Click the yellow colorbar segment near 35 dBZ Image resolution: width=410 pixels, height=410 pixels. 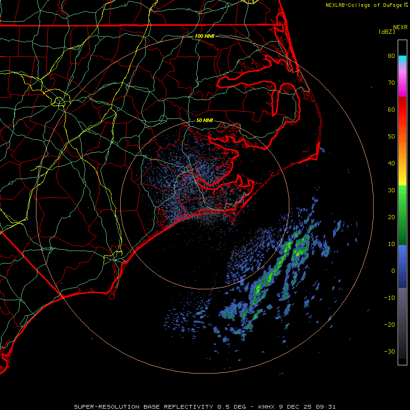click(x=402, y=179)
